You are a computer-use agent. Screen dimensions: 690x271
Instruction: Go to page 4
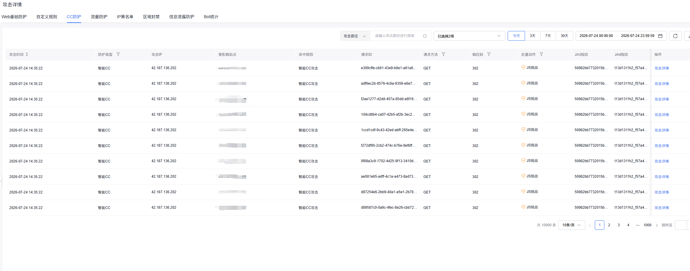(628, 225)
